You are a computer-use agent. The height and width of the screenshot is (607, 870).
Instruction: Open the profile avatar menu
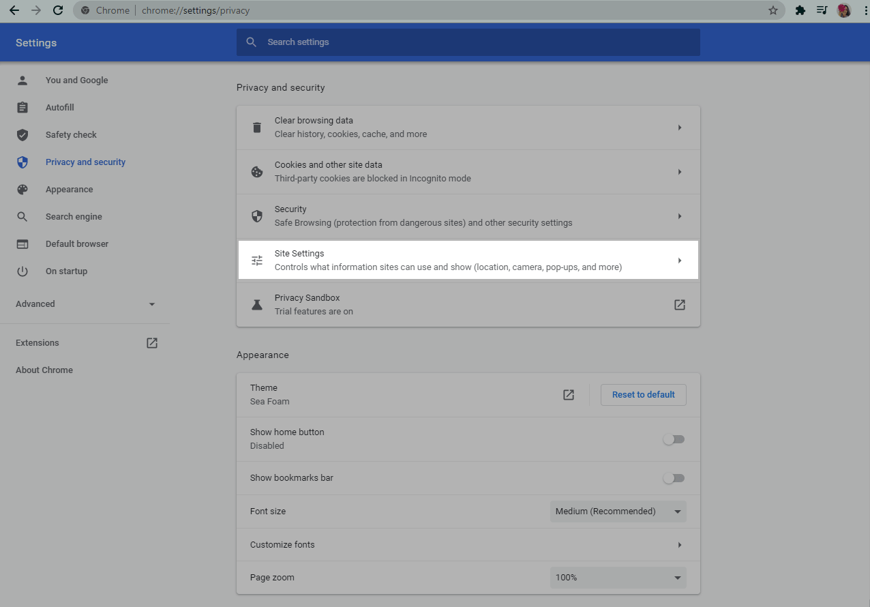click(844, 10)
